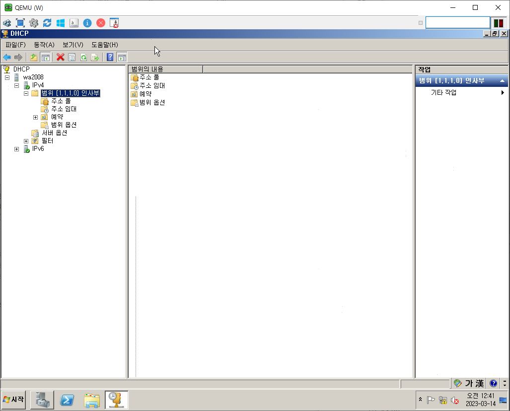Toggle the small checkbox in QEMU toolbar
Image resolution: width=510 pixels, height=411 pixels.
tap(421, 23)
